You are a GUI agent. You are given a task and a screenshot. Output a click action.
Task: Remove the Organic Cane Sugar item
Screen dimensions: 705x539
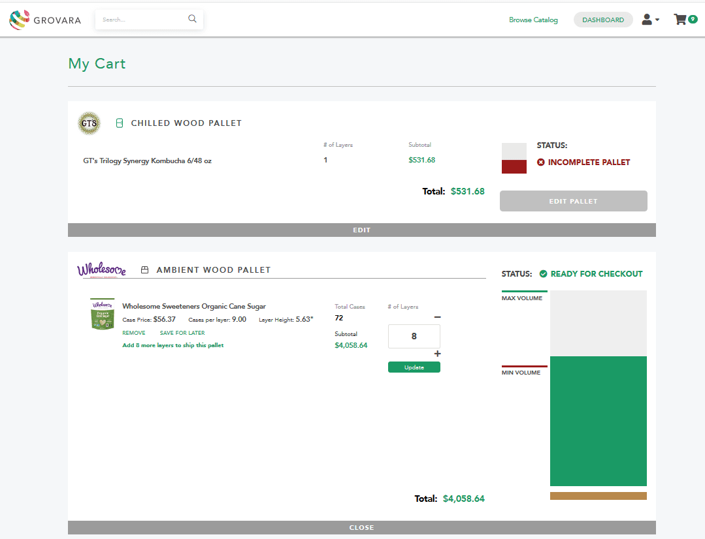click(x=134, y=333)
